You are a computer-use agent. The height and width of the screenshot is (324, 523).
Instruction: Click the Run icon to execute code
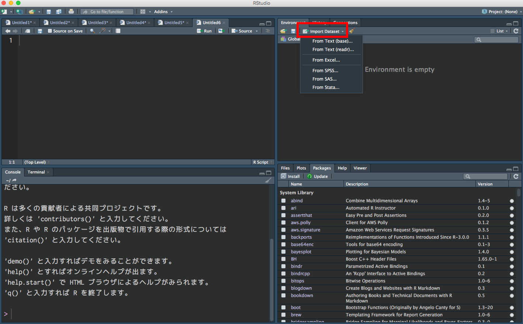[x=204, y=31]
